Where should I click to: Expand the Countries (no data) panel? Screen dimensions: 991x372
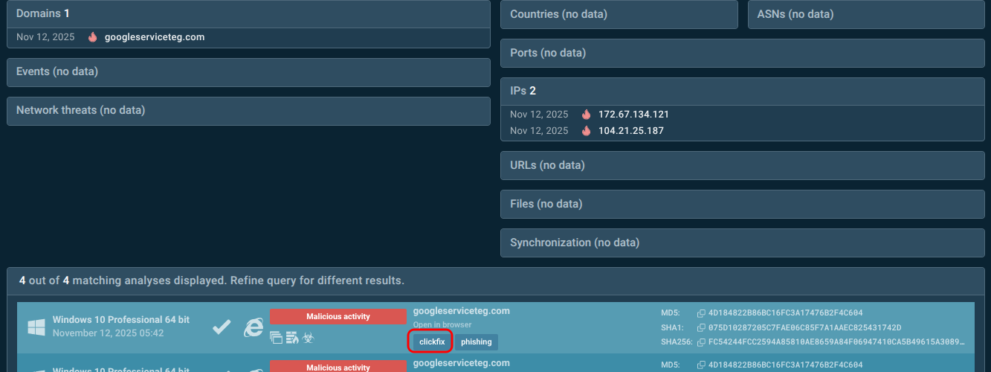(619, 14)
